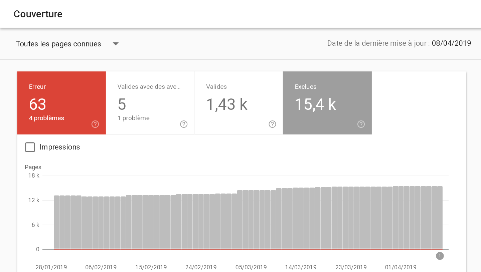Toggle the Erreur status card
The height and width of the screenshot is (272, 481).
click(61, 103)
